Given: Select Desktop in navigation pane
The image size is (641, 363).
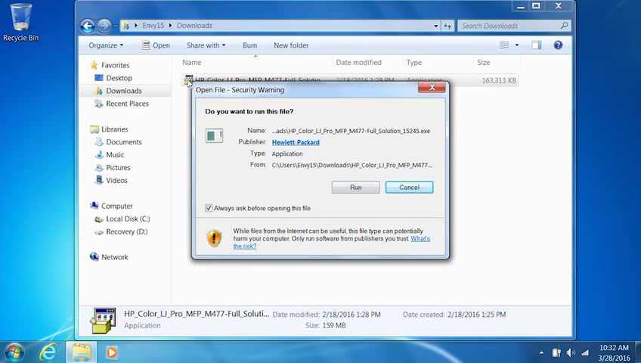Looking at the screenshot, I should [119, 78].
